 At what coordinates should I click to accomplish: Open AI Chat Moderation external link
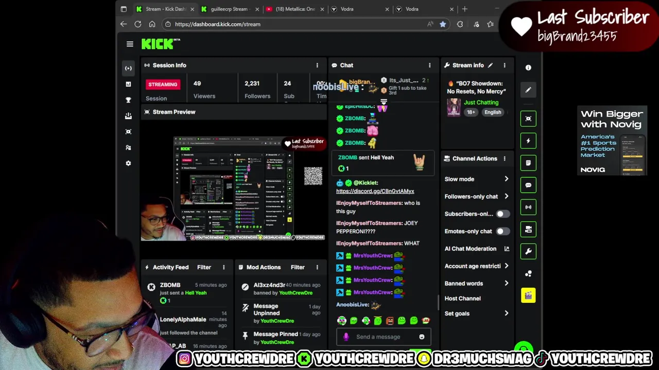tap(507, 249)
